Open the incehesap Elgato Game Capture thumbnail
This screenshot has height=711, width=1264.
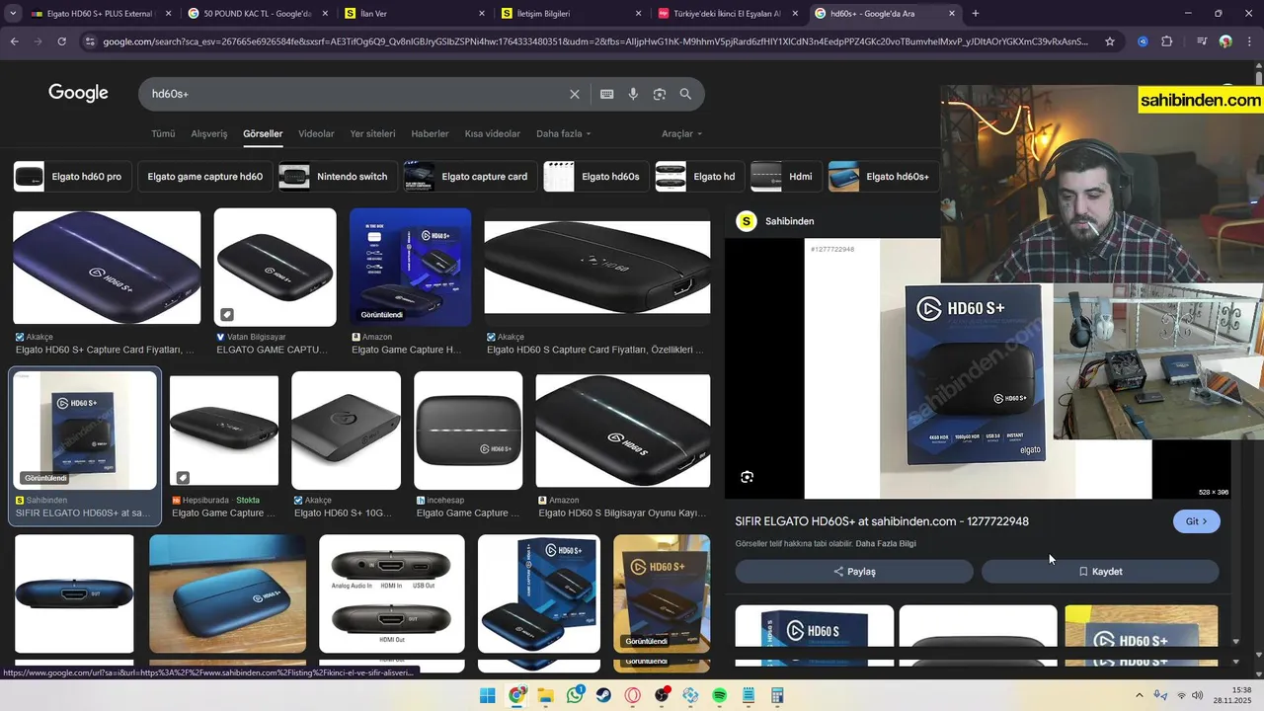468,431
